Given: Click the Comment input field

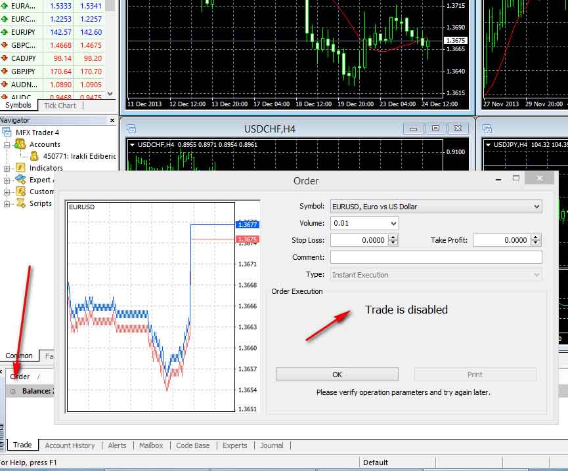Looking at the screenshot, I should (x=436, y=257).
